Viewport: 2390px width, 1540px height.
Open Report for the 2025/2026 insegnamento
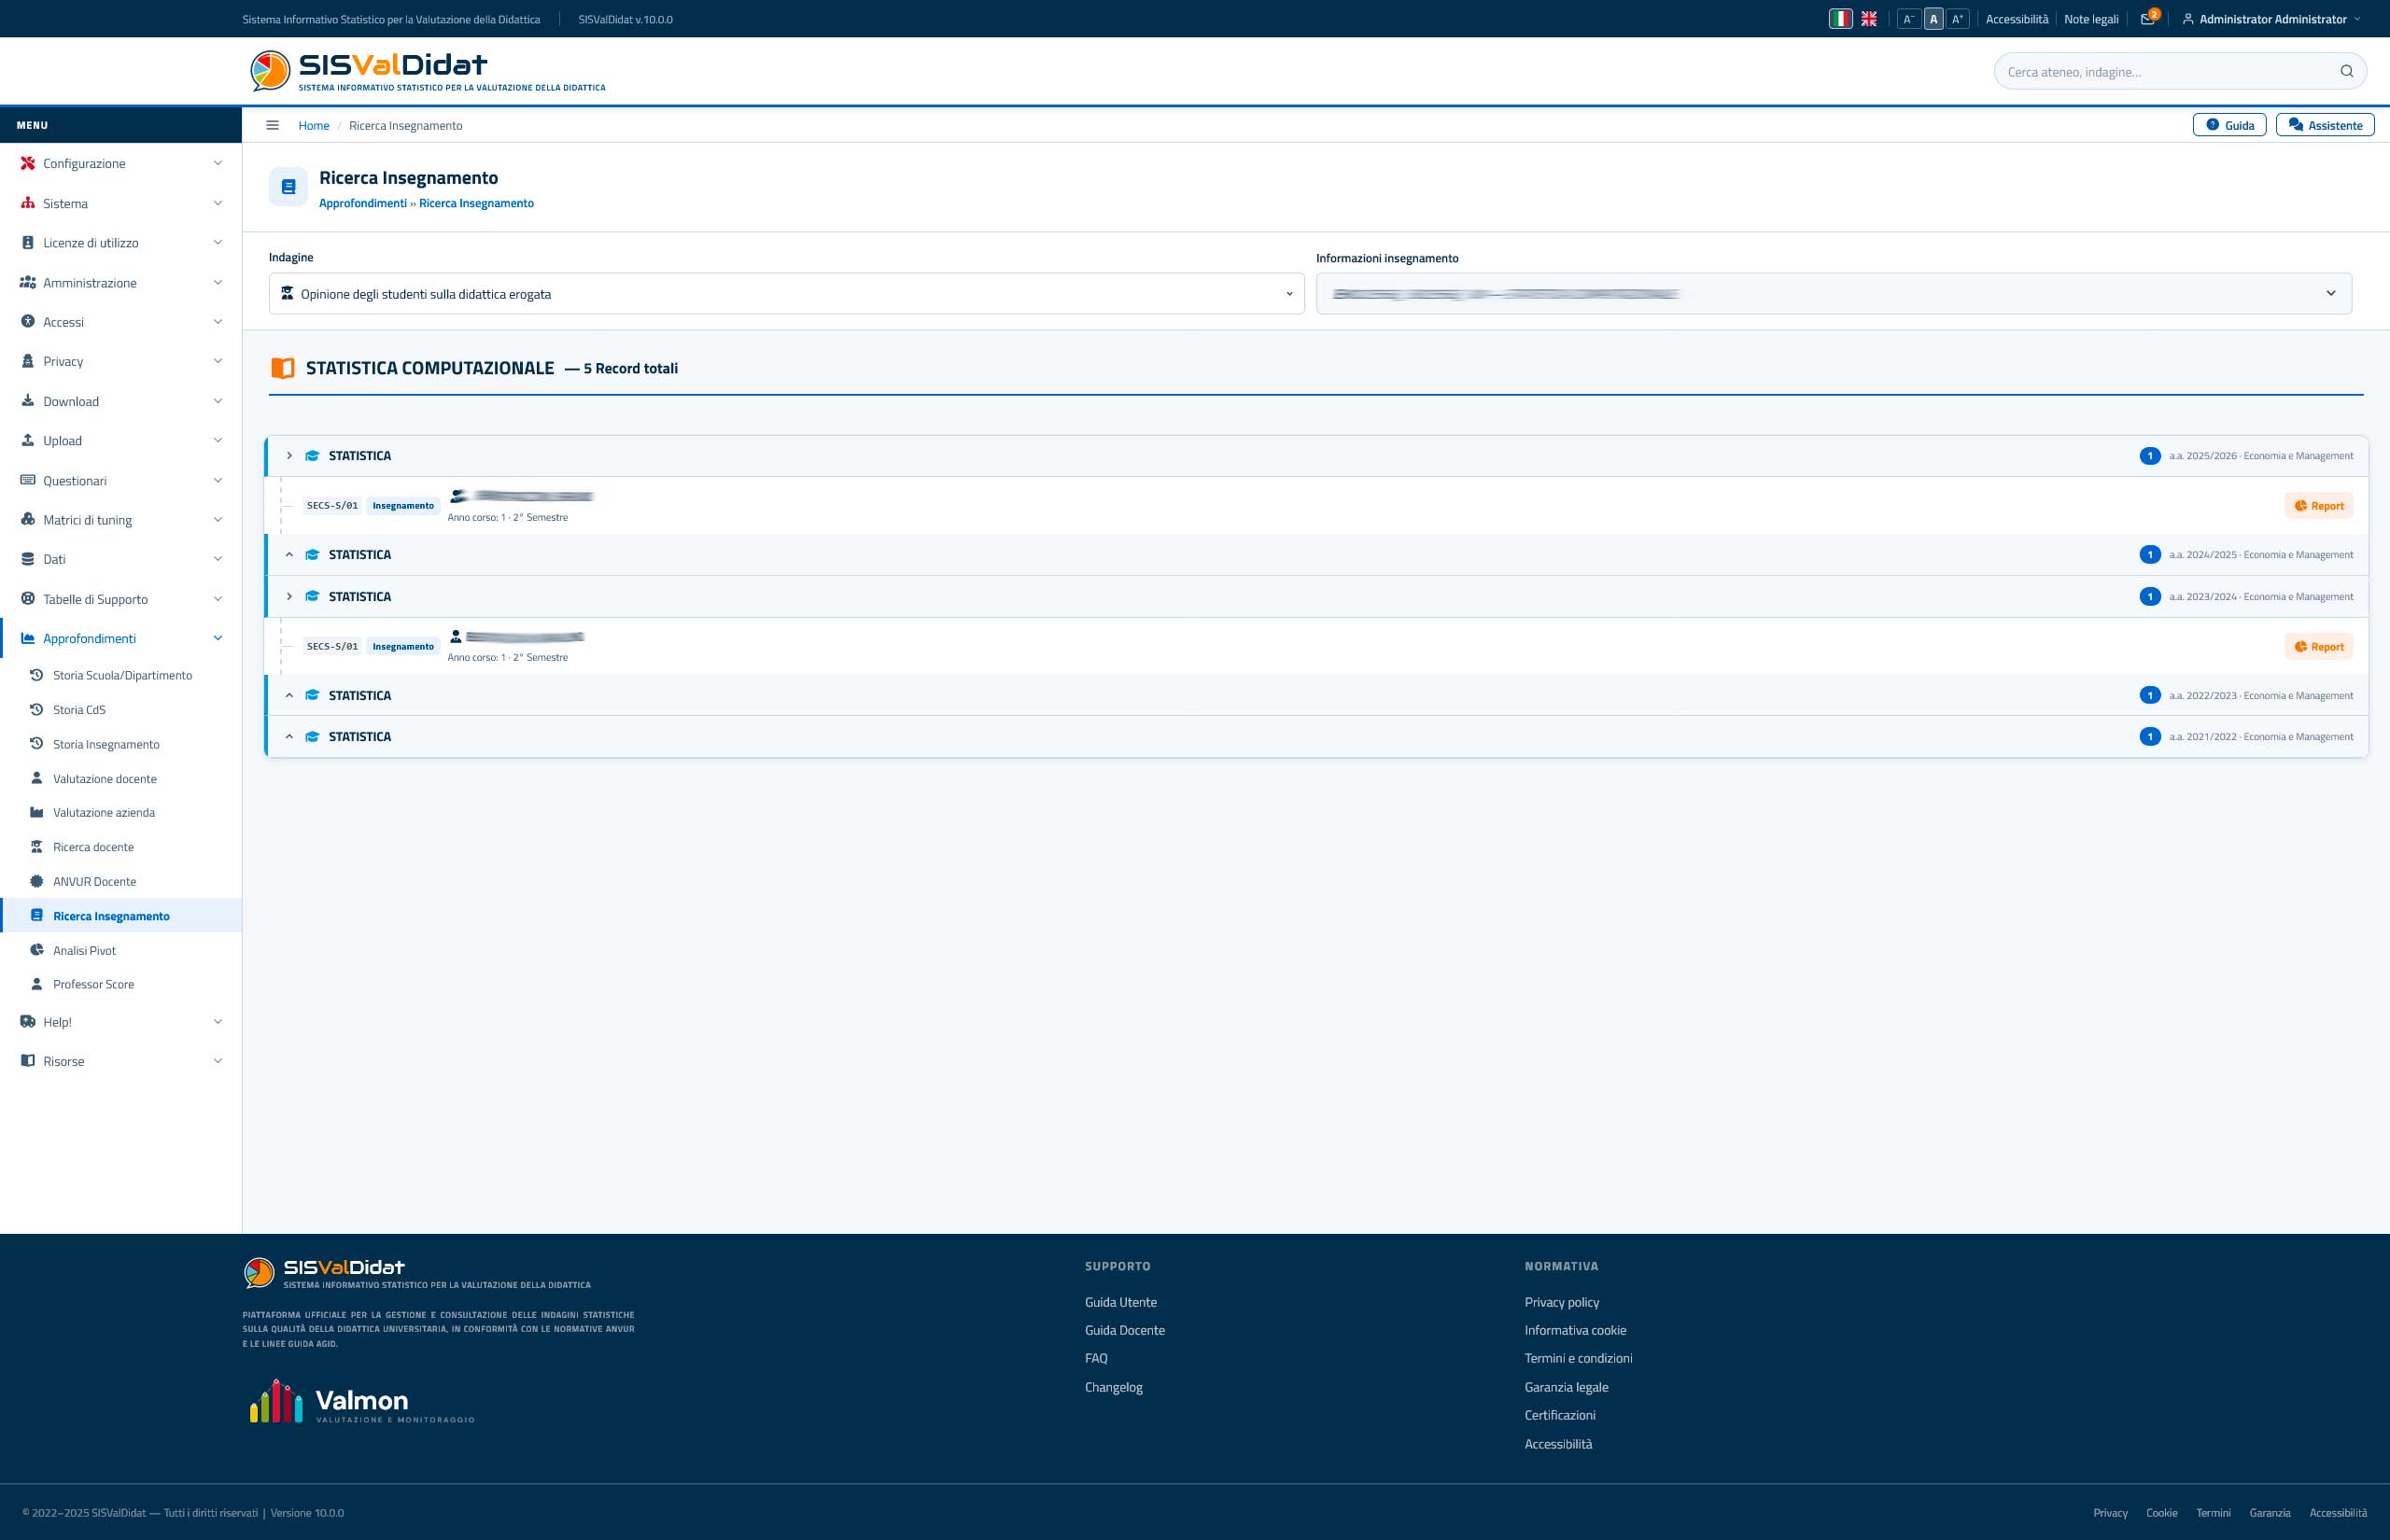[2318, 506]
